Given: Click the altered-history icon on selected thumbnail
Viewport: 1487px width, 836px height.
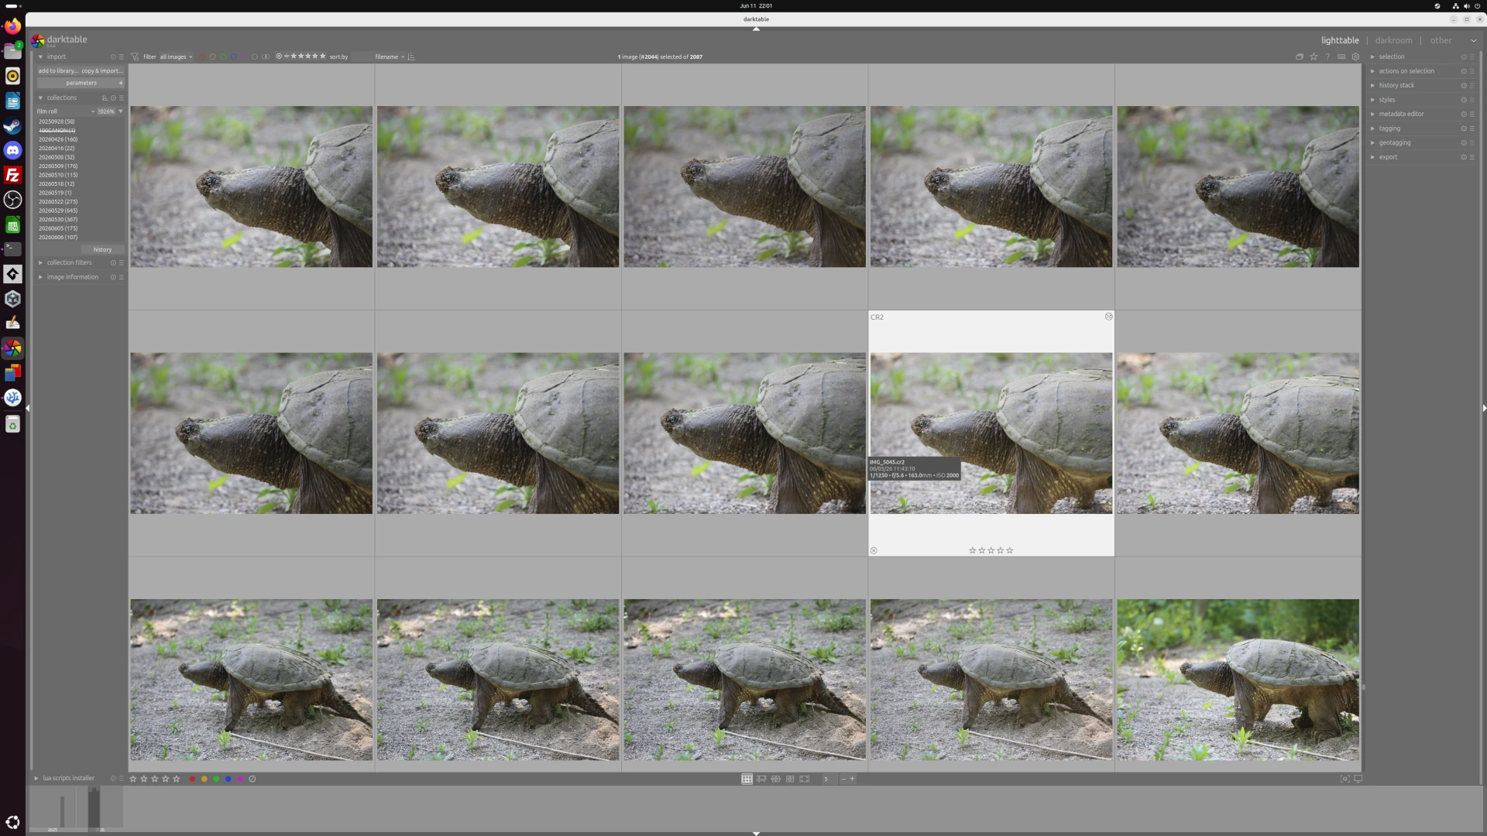Looking at the screenshot, I should click(1108, 317).
